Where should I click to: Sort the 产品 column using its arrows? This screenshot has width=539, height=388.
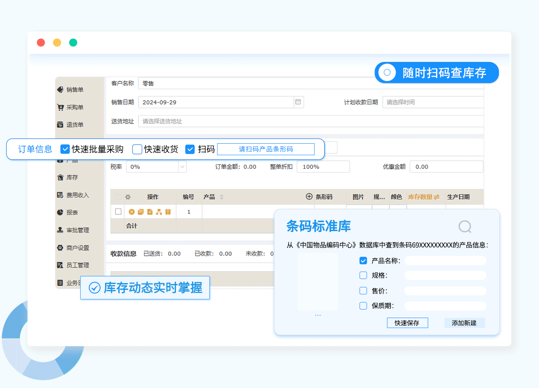221,197
